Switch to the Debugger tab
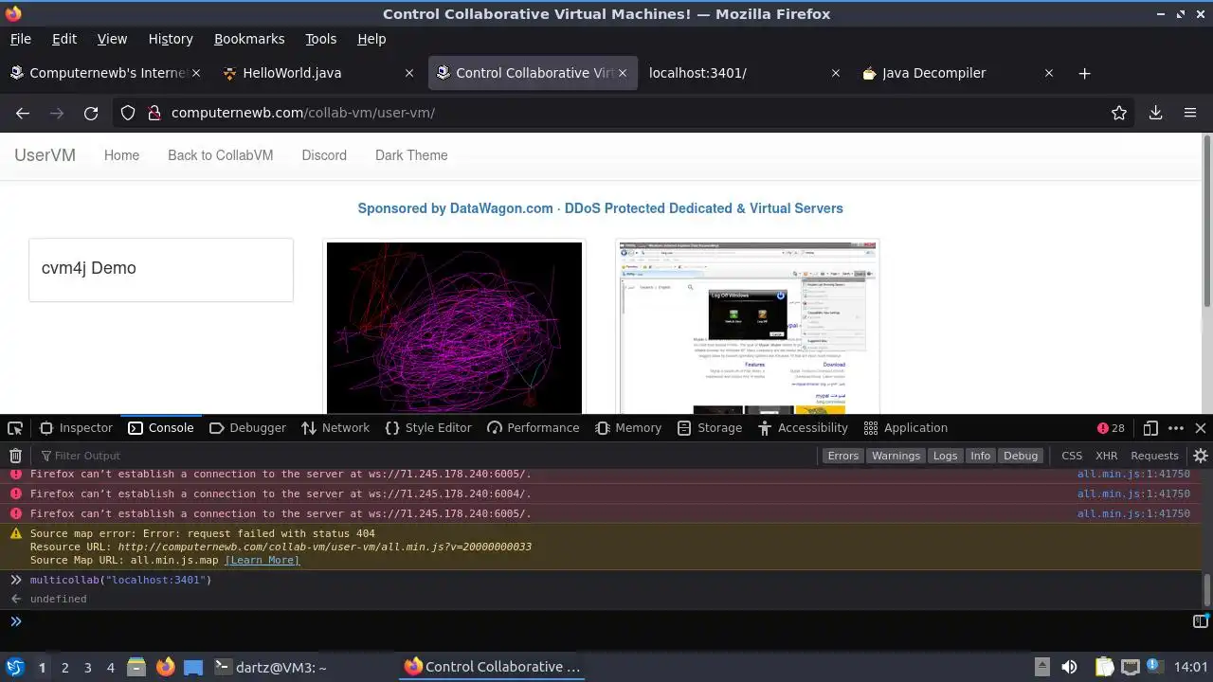The width and height of the screenshot is (1213, 682). 247,428
